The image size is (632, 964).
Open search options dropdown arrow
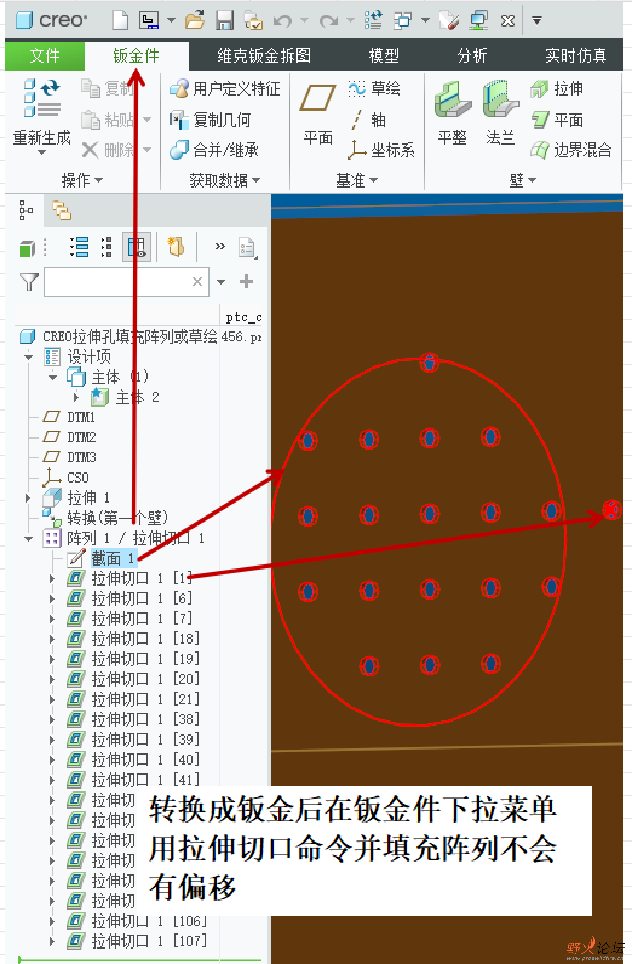tap(221, 282)
